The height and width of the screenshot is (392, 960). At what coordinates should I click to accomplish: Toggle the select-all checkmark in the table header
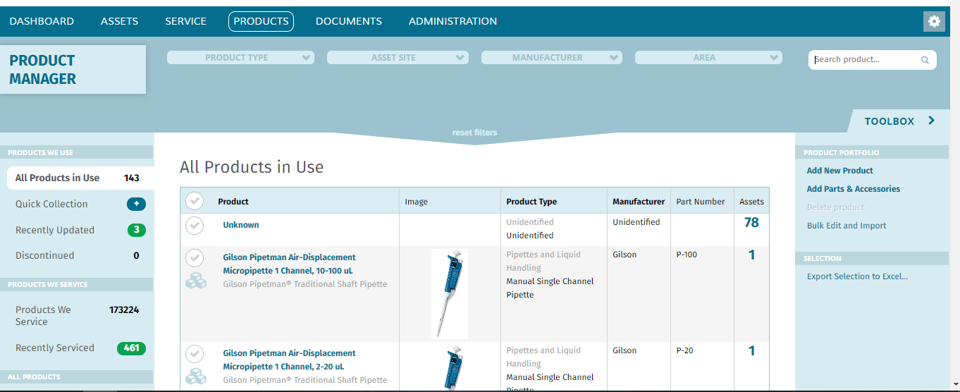coord(195,202)
